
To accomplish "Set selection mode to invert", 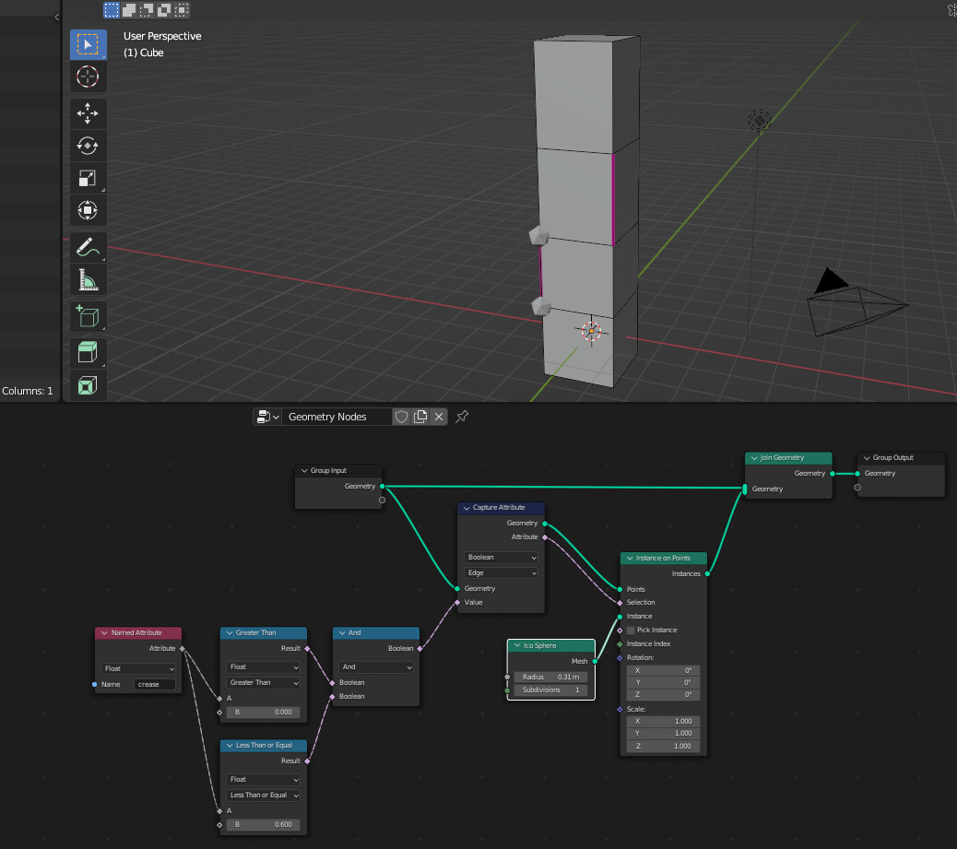I will [x=164, y=10].
